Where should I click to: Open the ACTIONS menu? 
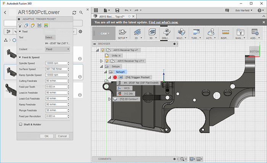211,34
